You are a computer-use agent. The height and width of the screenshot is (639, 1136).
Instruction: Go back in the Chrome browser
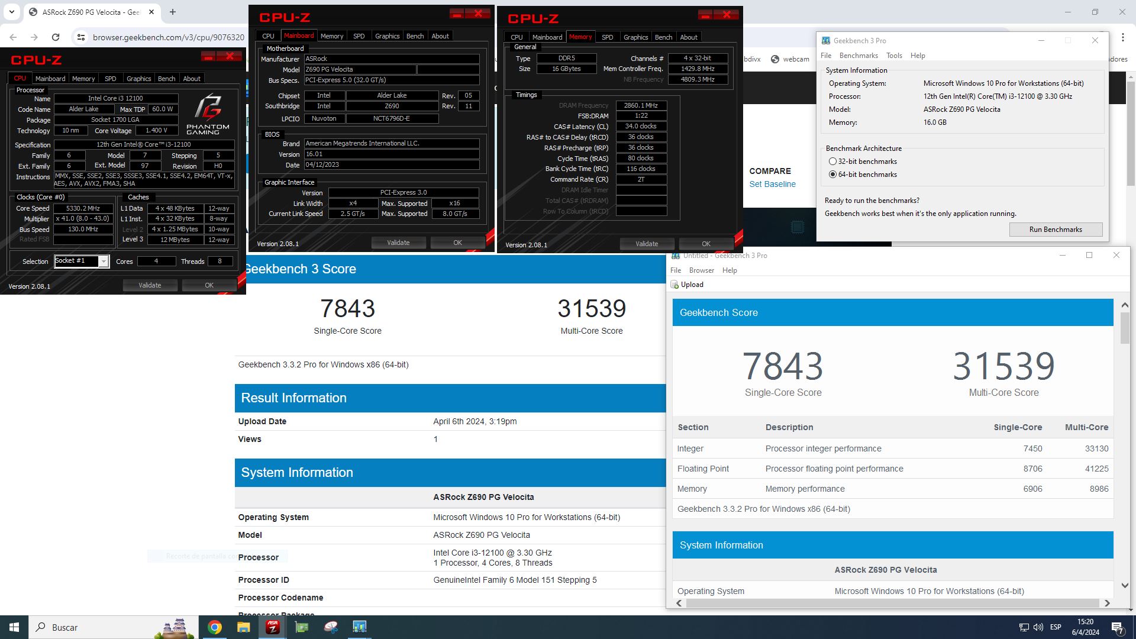tap(13, 37)
